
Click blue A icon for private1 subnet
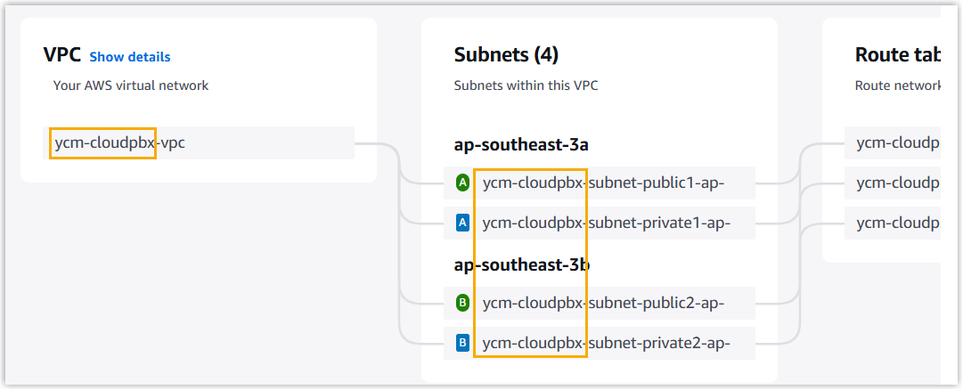[x=462, y=223]
